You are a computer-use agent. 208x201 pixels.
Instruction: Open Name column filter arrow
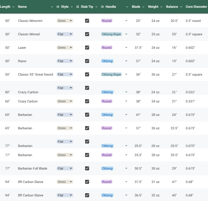[52, 7]
